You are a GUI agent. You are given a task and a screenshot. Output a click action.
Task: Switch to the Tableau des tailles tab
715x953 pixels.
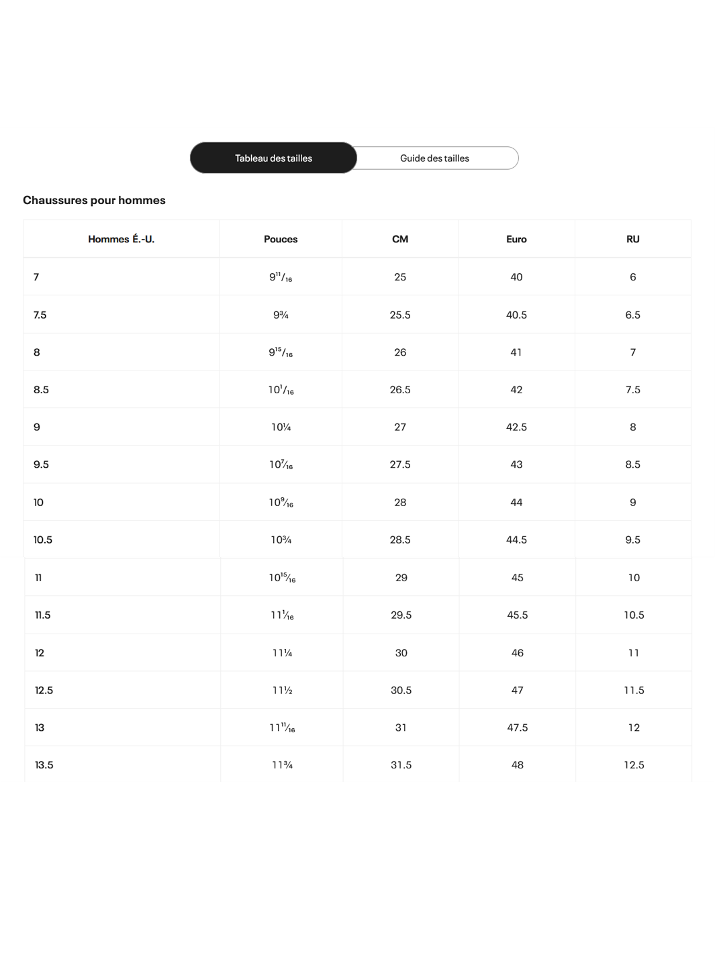pos(273,158)
